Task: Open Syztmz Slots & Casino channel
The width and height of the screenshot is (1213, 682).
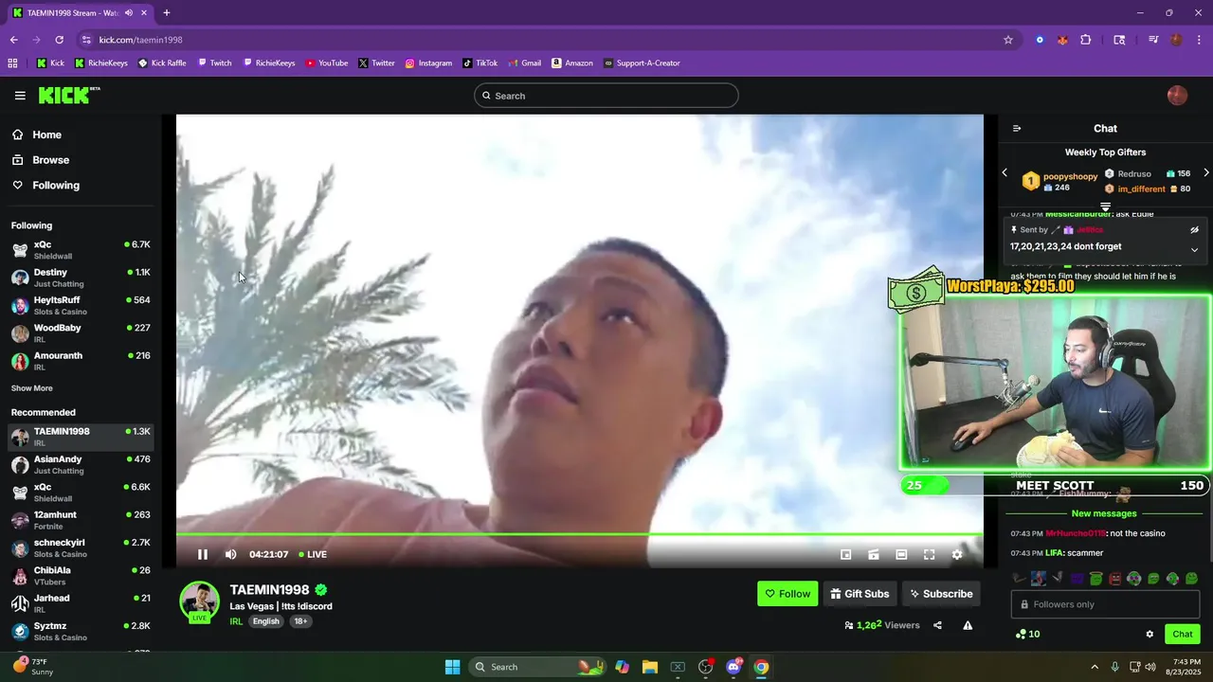Action: pyautogui.click(x=81, y=631)
